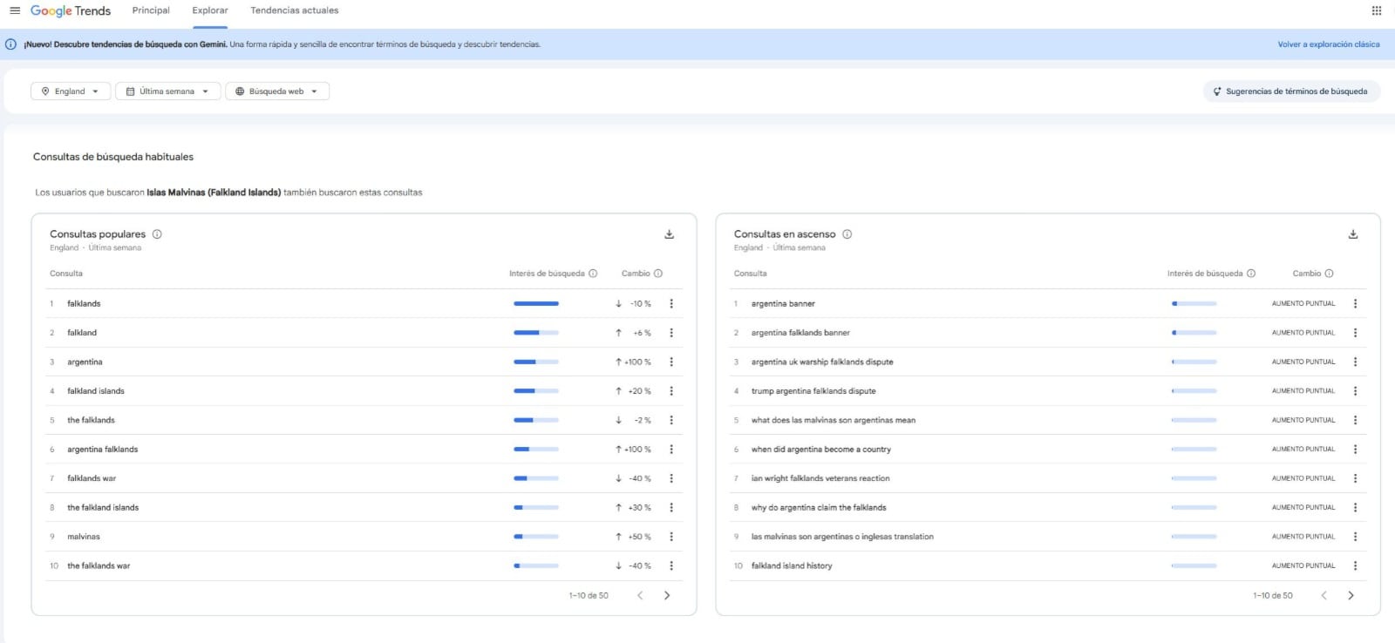1395x643 pixels.
Task: Show info about Consultas populares
Action: (x=158, y=234)
